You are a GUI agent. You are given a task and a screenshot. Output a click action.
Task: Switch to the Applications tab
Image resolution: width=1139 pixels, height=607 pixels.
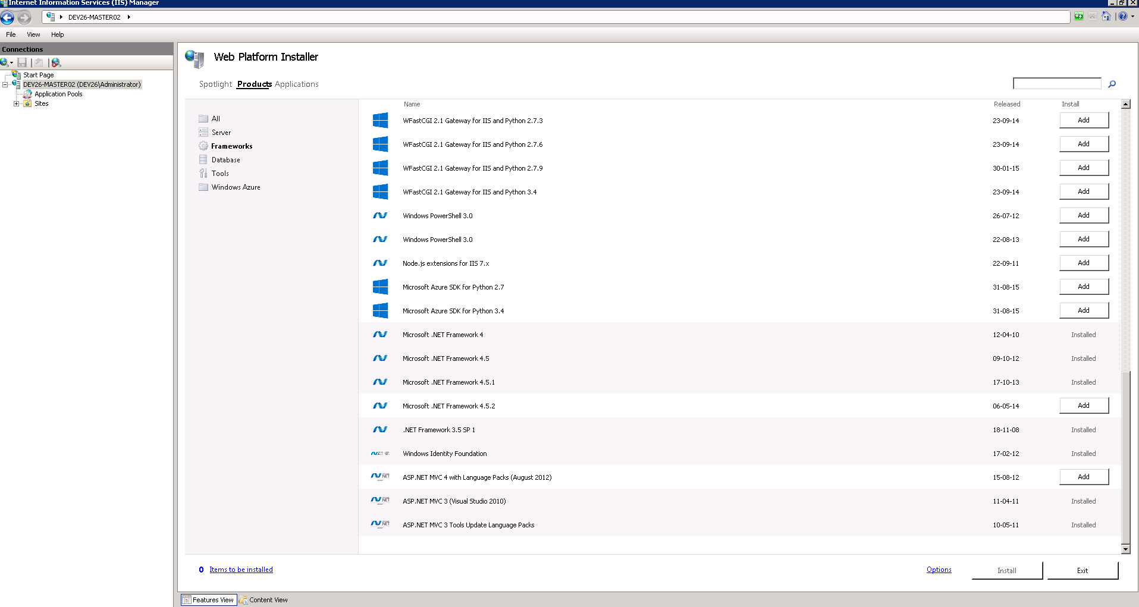(x=297, y=84)
